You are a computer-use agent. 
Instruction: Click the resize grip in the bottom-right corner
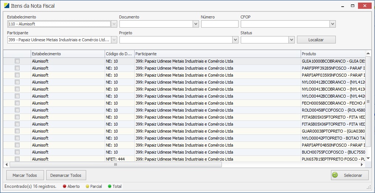(368, 187)
